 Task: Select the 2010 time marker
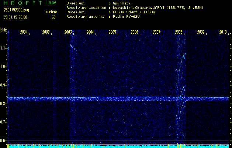223,32
